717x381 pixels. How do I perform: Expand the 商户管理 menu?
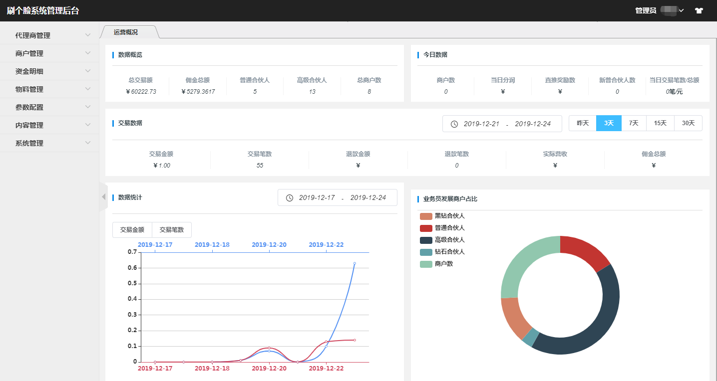pyautogui.click(x=49, y=53)
